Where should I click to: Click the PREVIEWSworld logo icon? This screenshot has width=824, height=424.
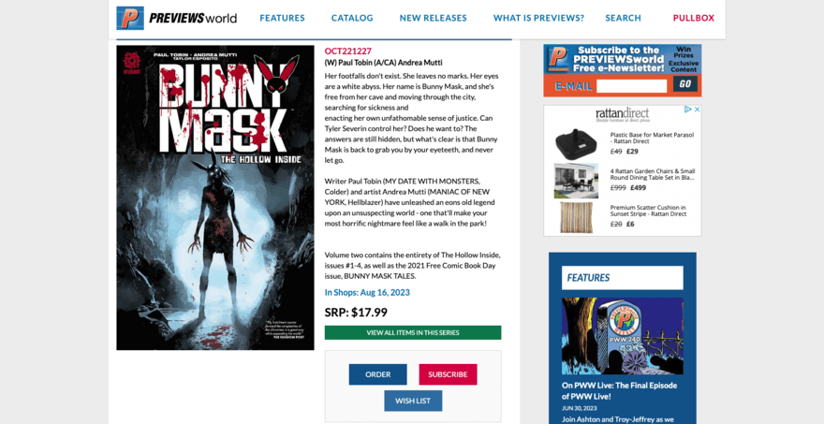pyautogui.click(x=130, y=18)
